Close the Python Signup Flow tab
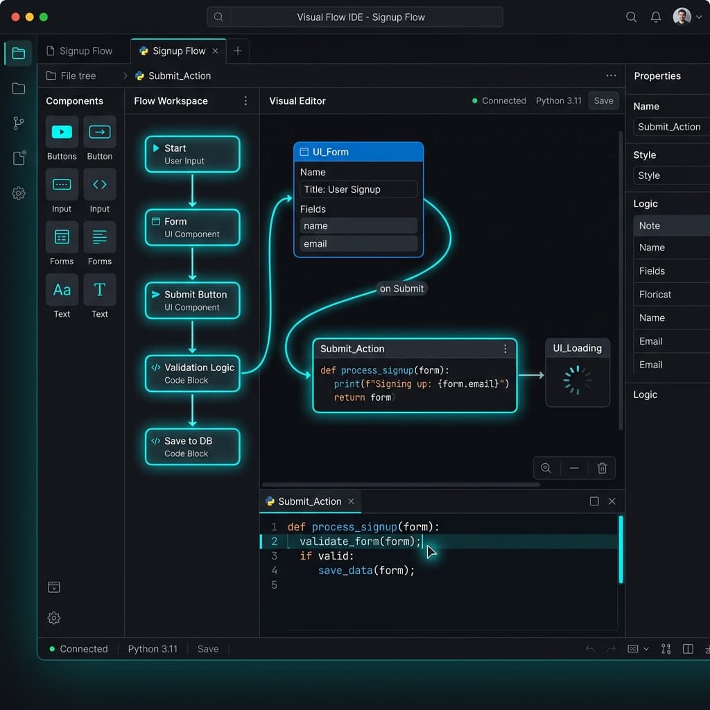 pos(215,51)
